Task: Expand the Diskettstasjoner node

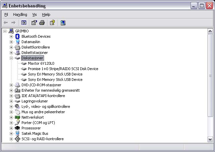Action: pyautogui.click(x=11, y=53)
